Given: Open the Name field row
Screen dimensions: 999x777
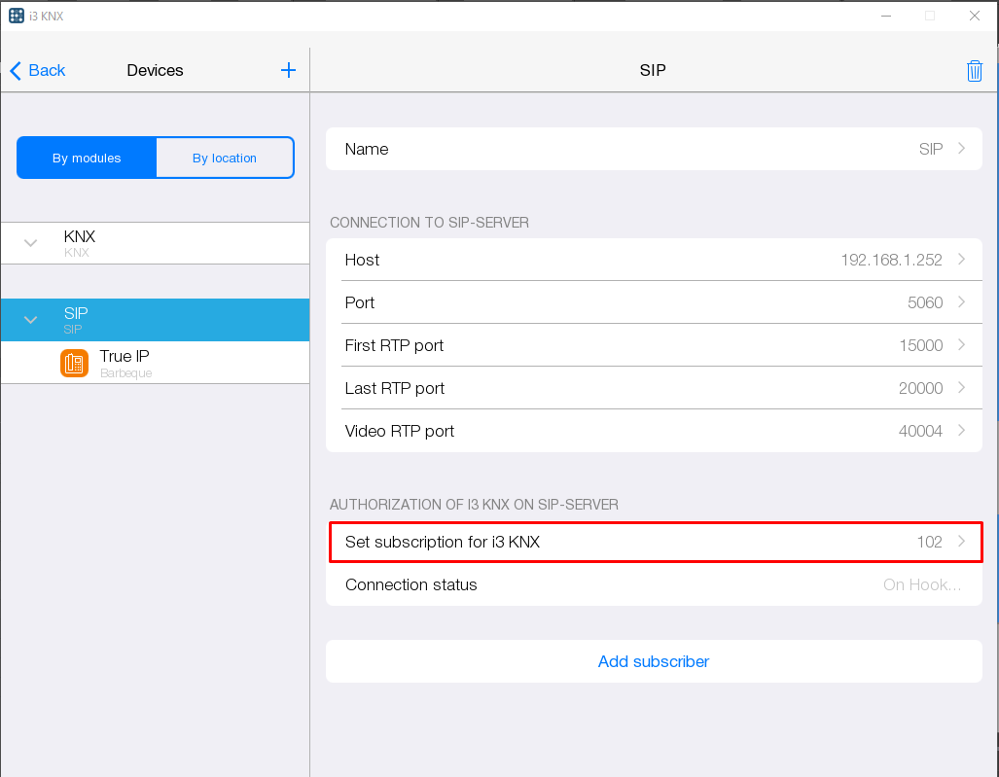Looking at the screenshot, I should point(653,149).
